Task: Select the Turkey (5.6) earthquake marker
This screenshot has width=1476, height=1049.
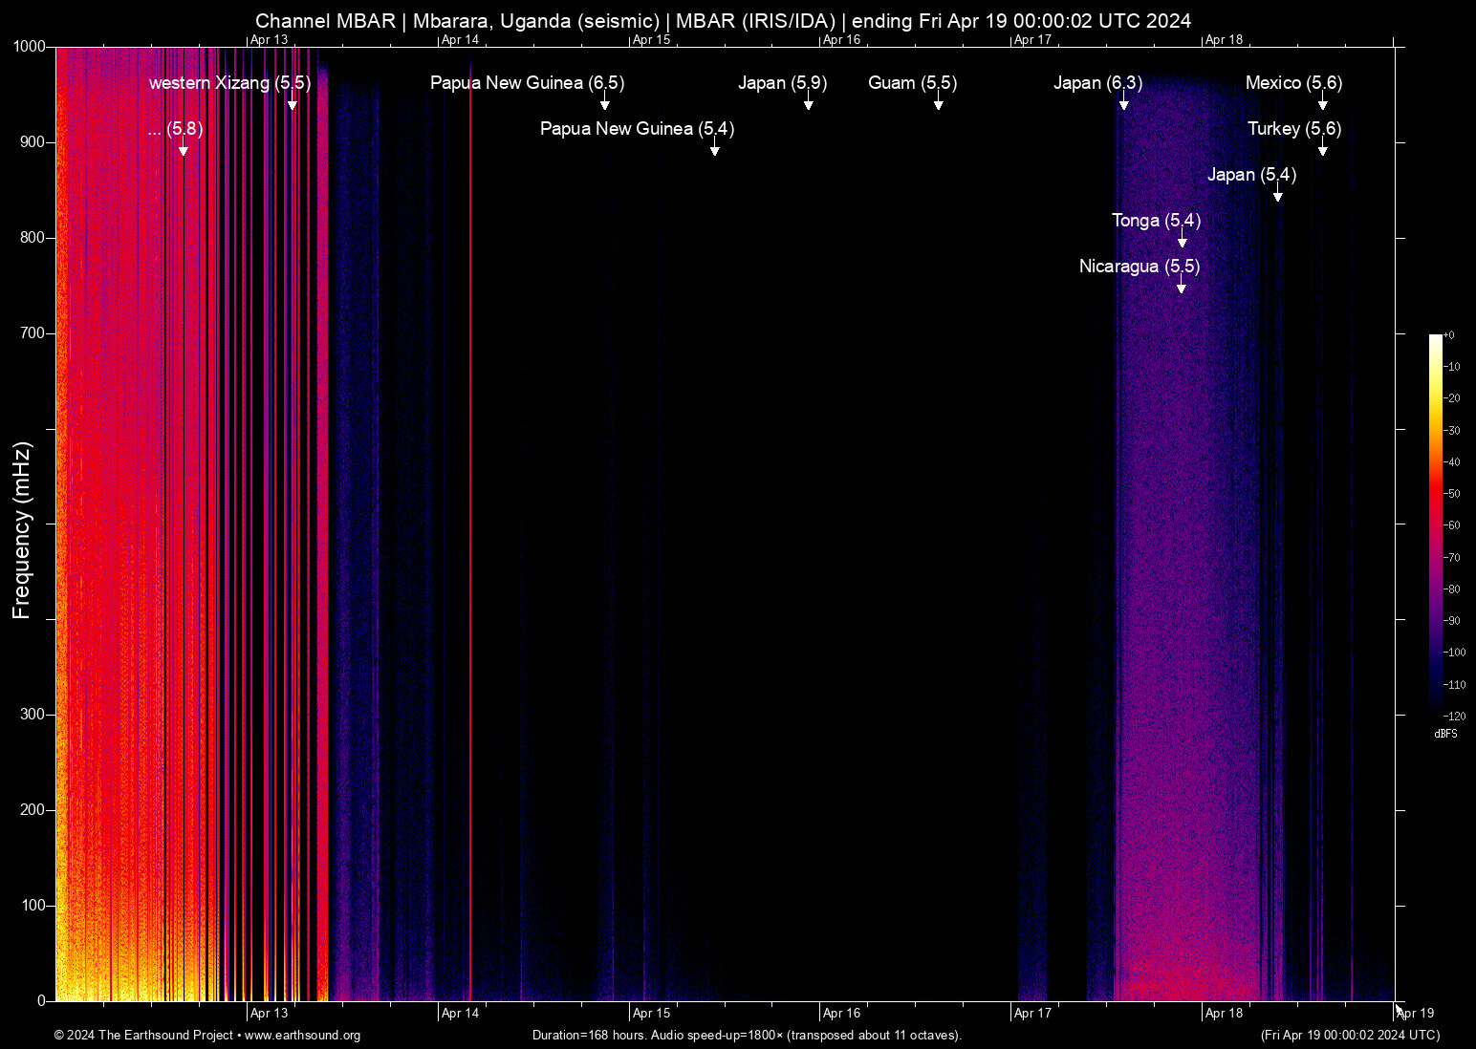Action: pos(1294,129)
